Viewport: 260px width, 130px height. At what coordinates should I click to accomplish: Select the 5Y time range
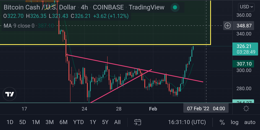105,122
